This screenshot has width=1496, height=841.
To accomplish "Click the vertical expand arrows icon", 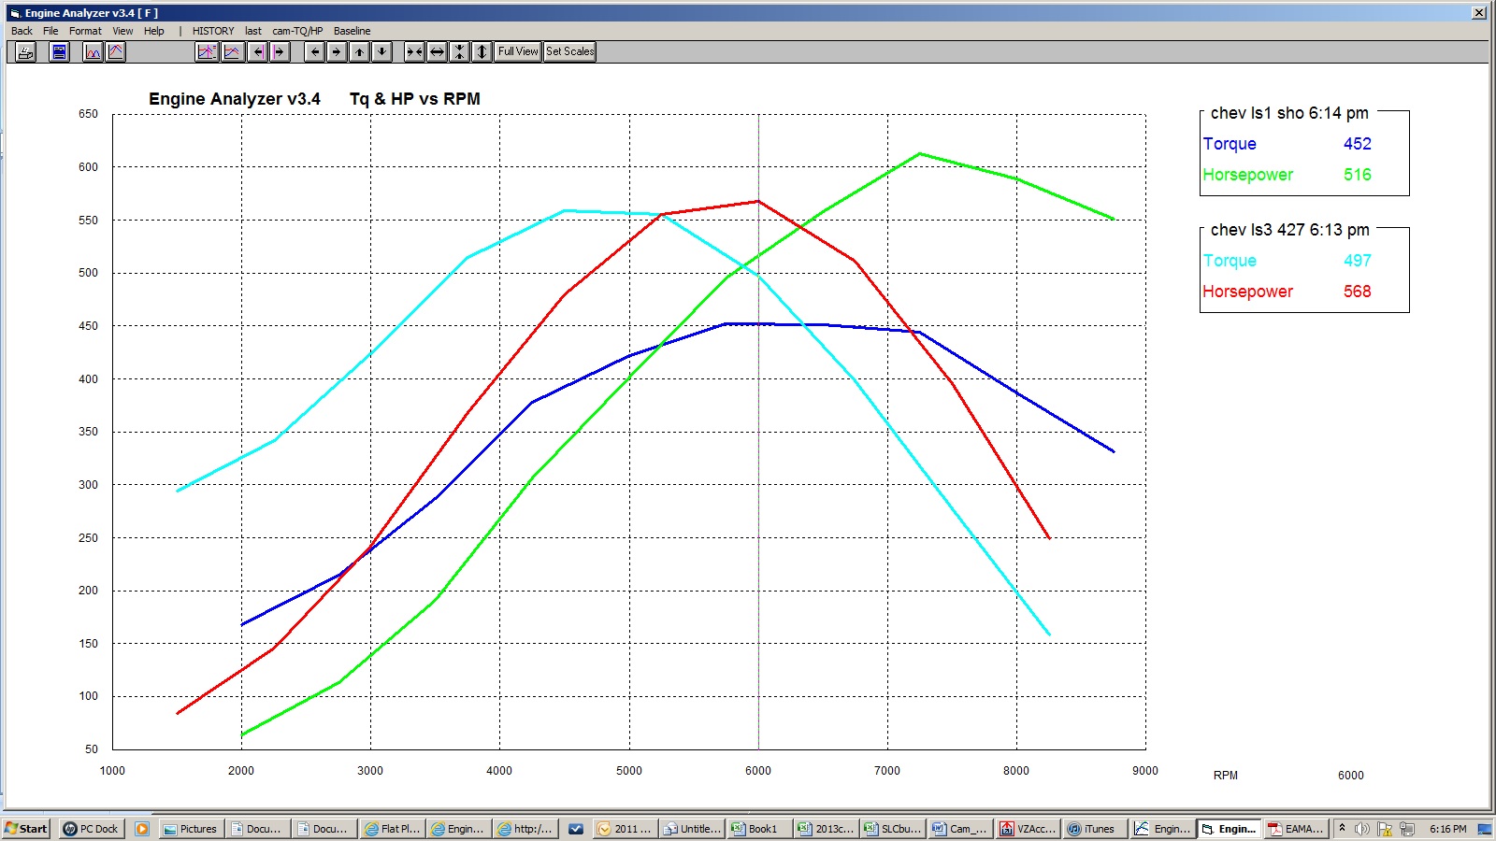I will [482, 52].
